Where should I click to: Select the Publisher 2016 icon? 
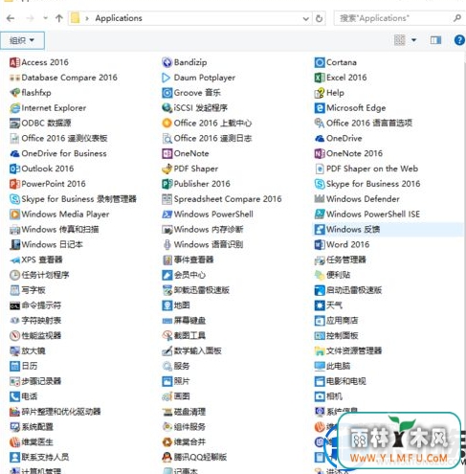[x=166, y=184]
